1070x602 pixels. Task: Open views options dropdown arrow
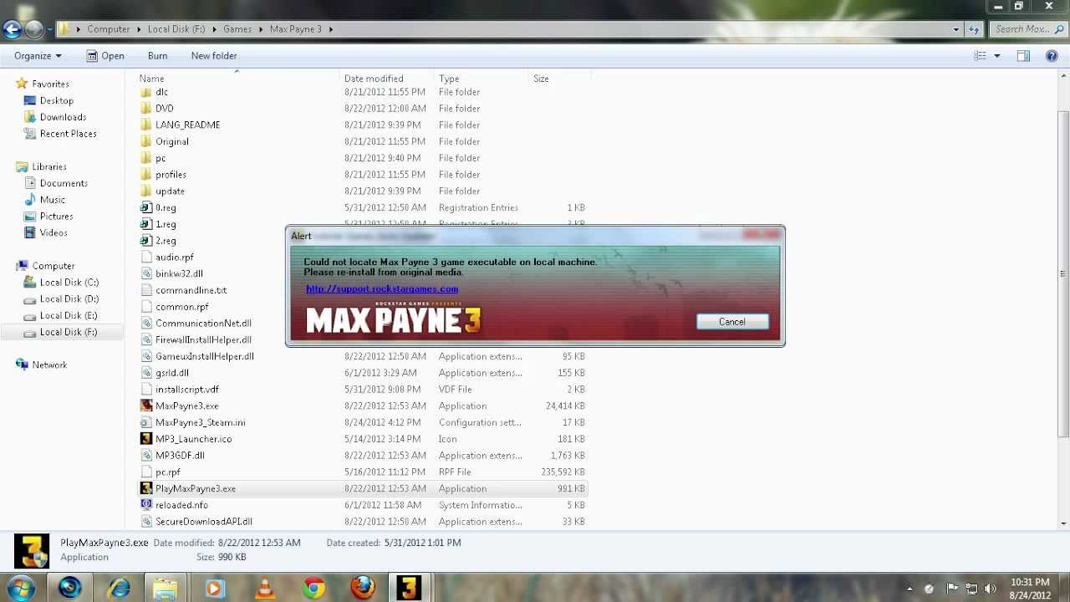996,56
